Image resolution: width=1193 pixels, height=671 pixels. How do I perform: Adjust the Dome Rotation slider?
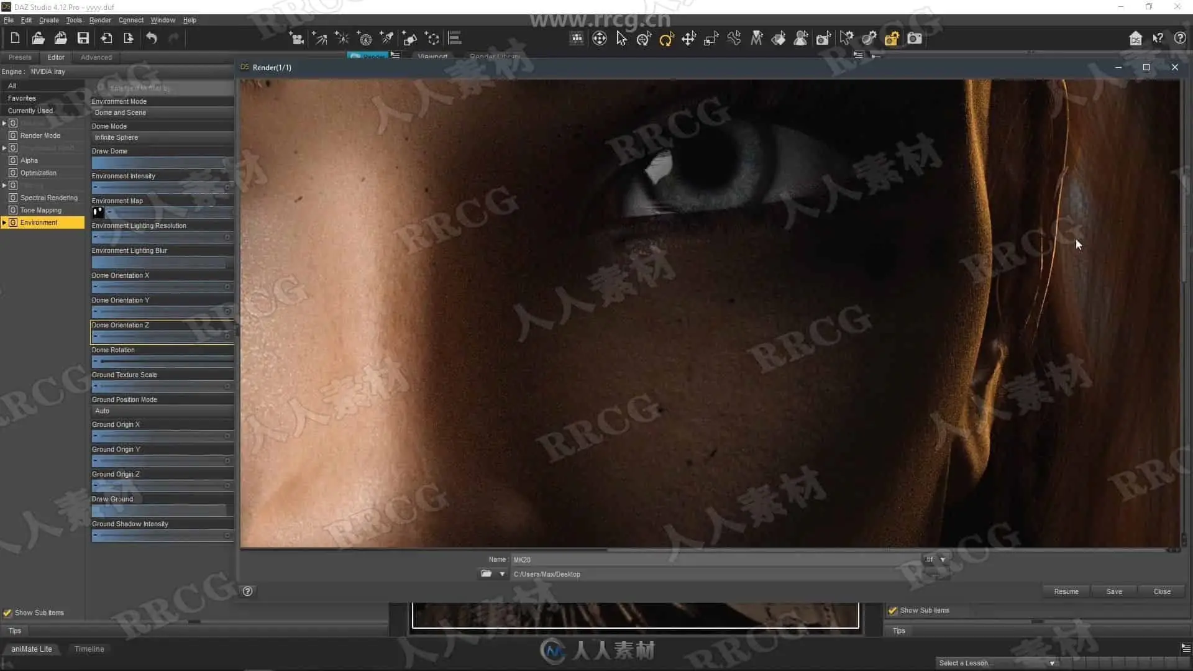(162, 361)
